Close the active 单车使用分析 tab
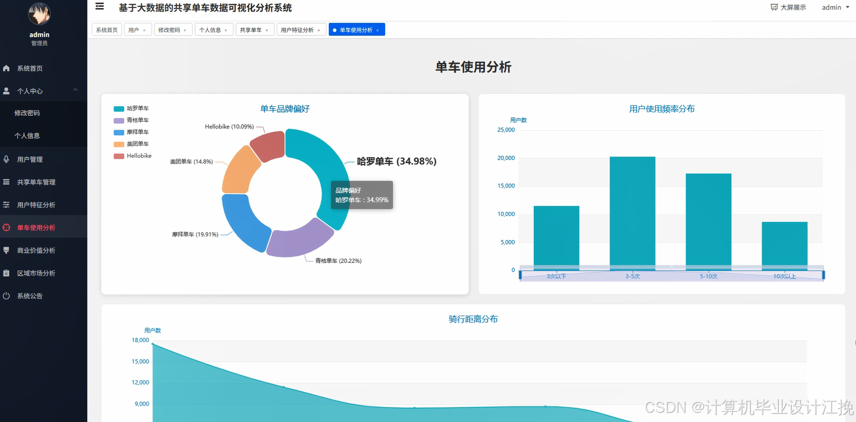Screen dimensions: 856x422 point(378,31)
